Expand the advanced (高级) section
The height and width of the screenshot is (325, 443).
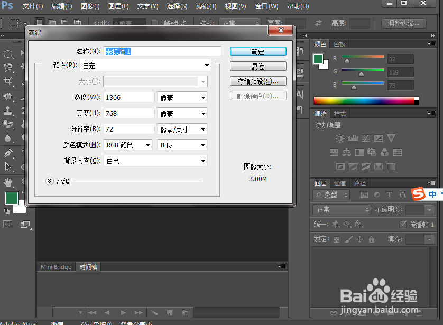click(x=50, y=181)
